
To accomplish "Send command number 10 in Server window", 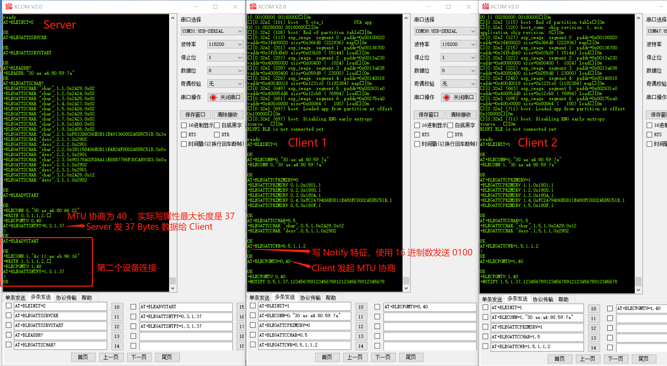I will [x=117, y=307].
